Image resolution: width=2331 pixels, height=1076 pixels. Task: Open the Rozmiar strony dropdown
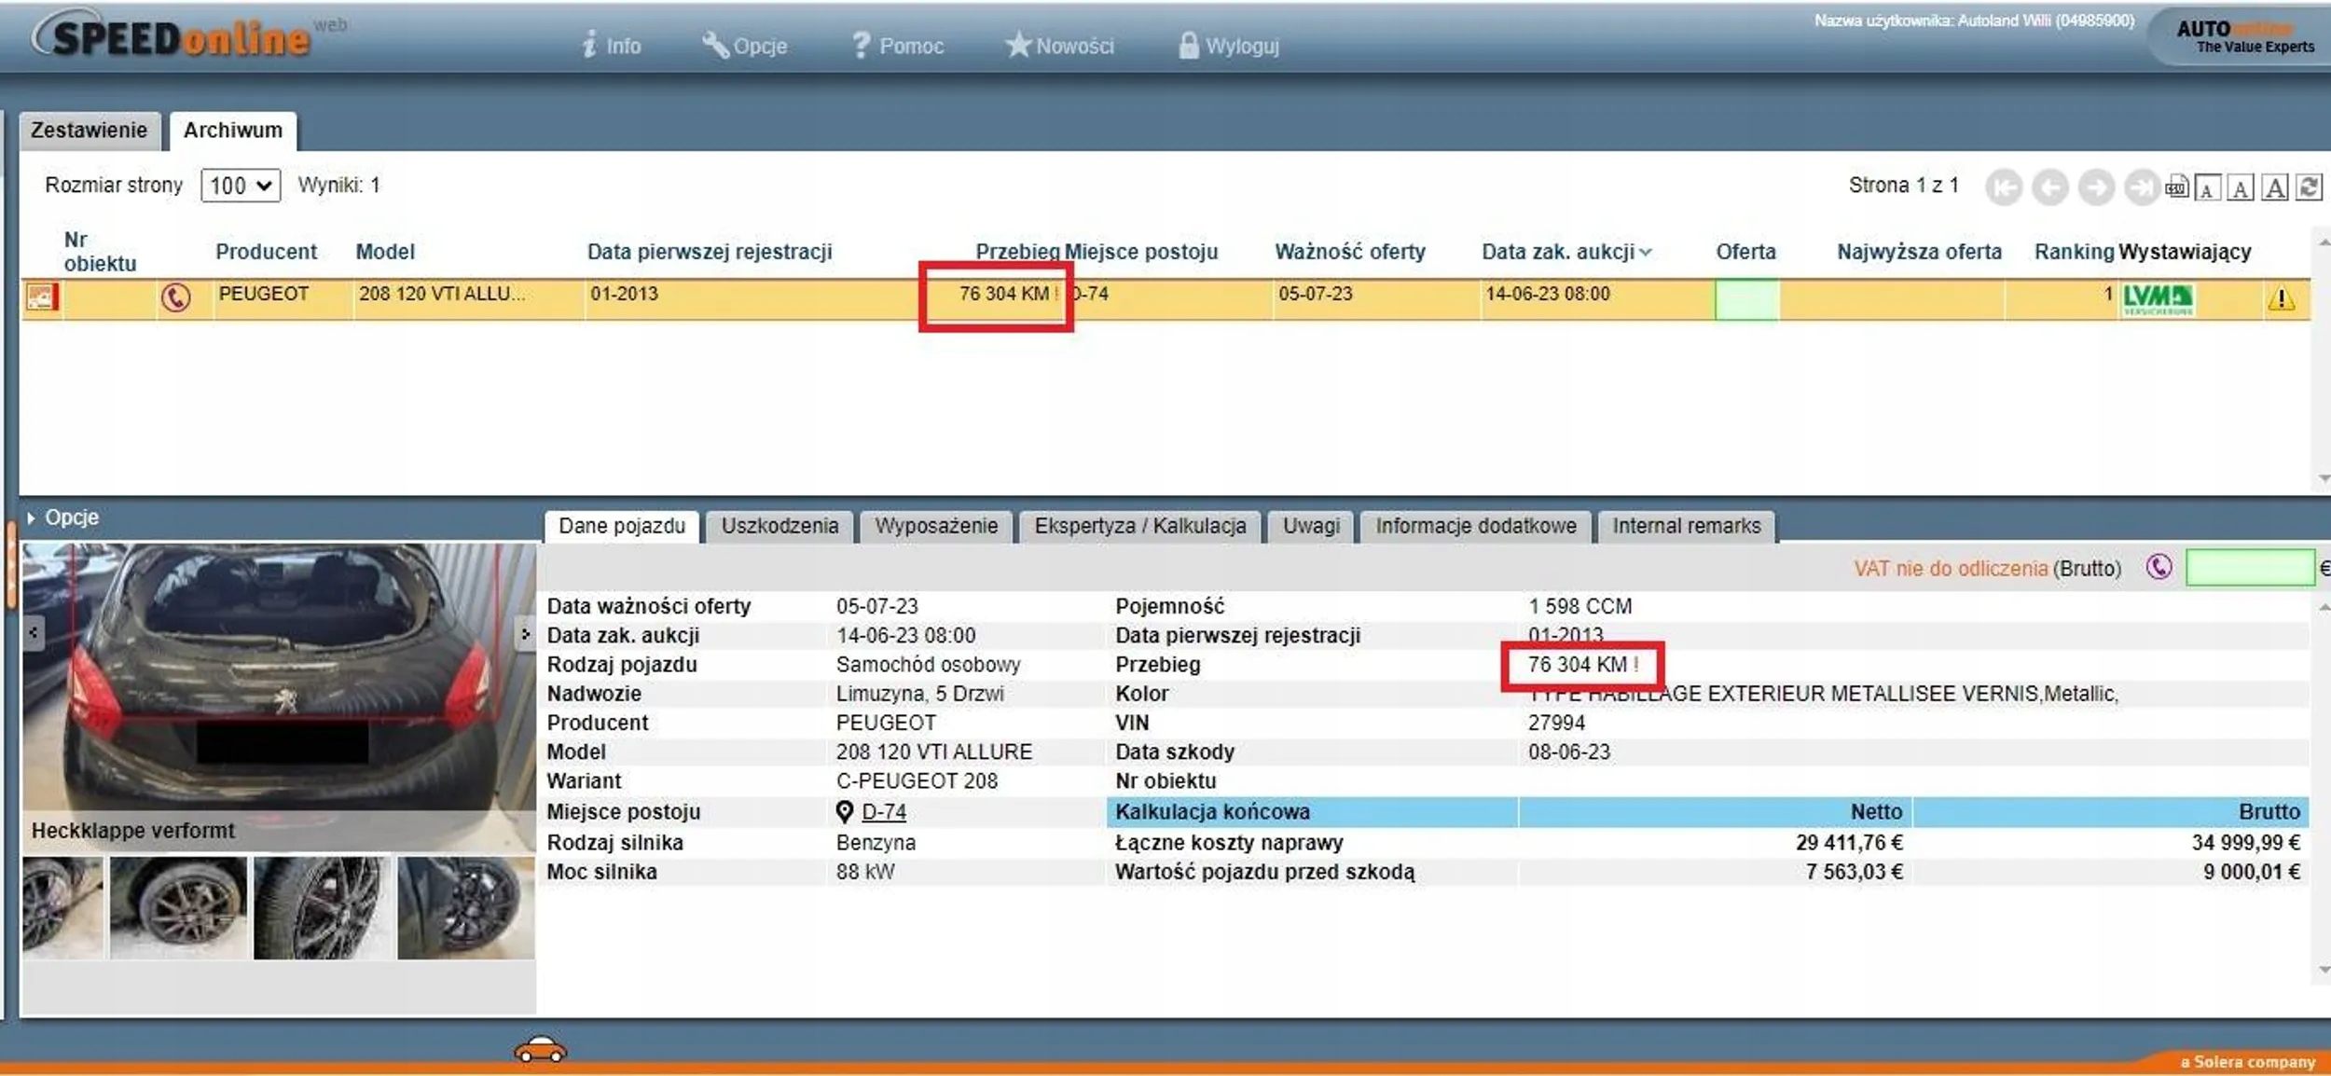(x=241, y=186)
